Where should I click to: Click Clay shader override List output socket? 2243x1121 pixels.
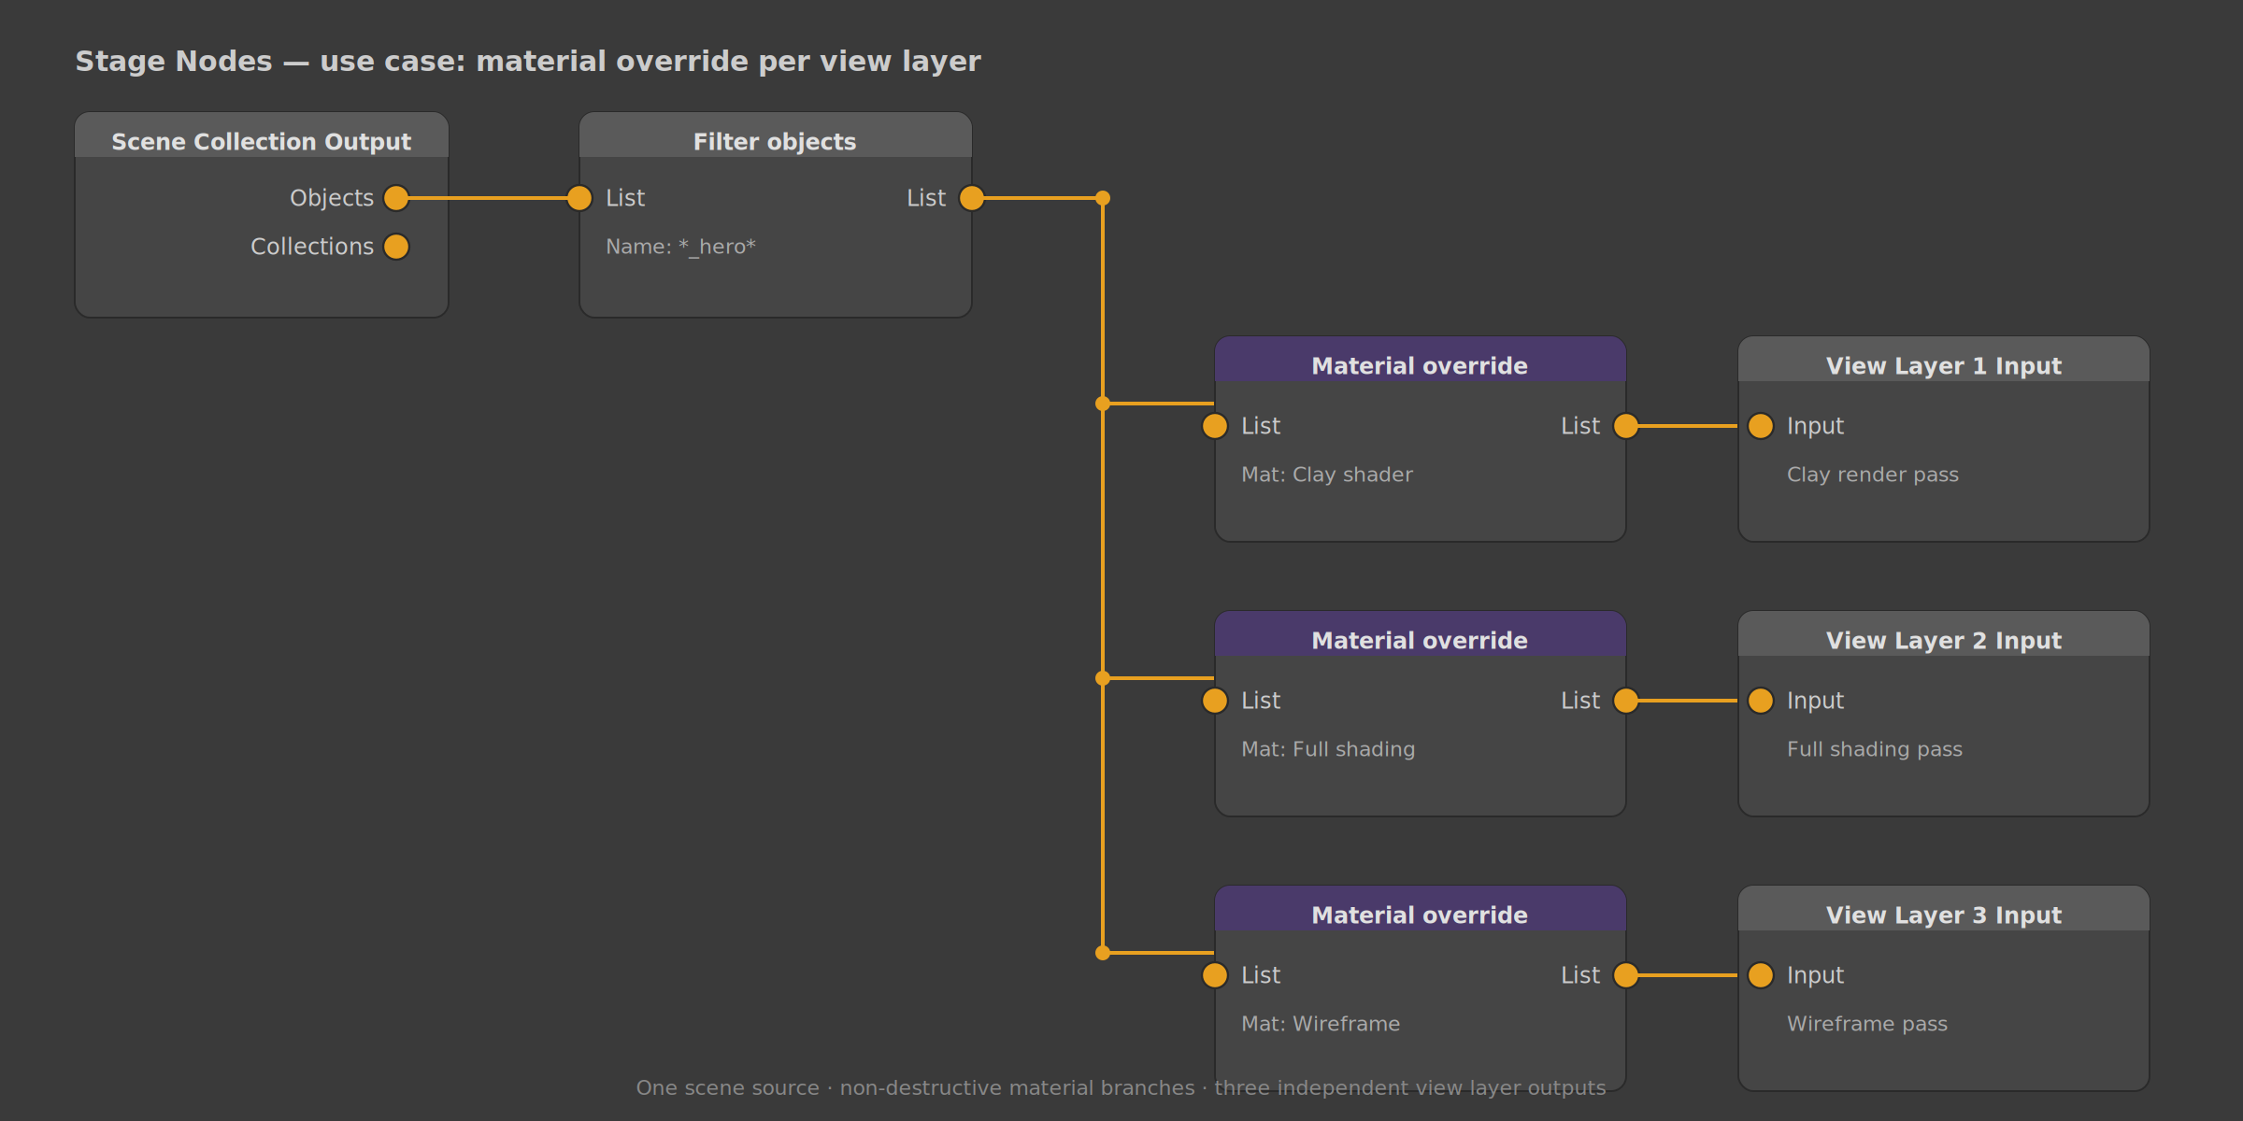pos(1626,426)
